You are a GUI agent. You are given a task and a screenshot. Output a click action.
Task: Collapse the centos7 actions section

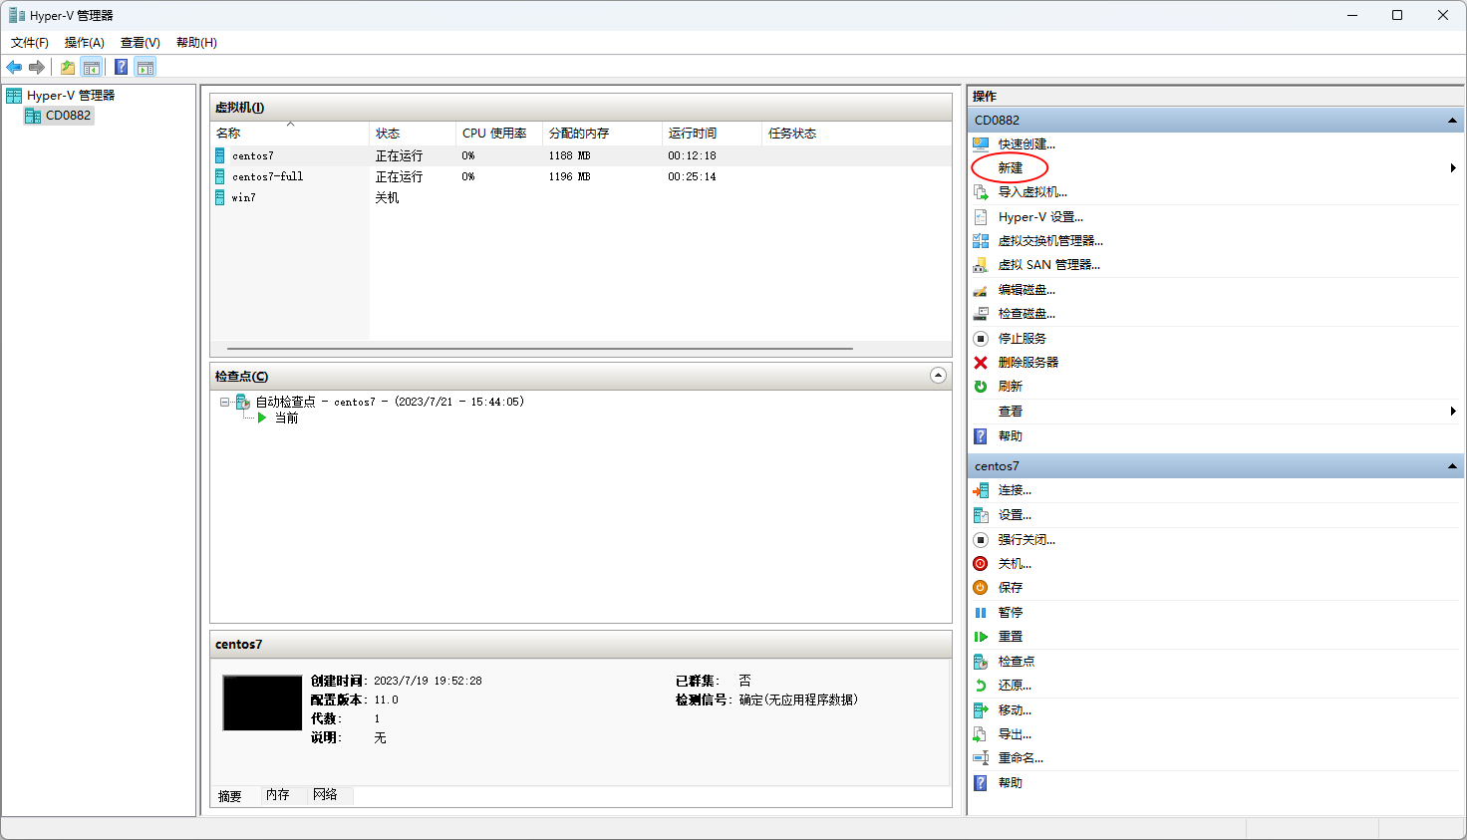point(1452,465)
